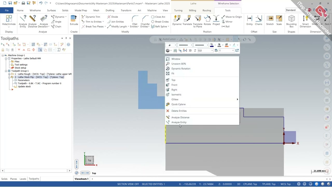Click the Extrude icon in Create group

click(74, 20)
